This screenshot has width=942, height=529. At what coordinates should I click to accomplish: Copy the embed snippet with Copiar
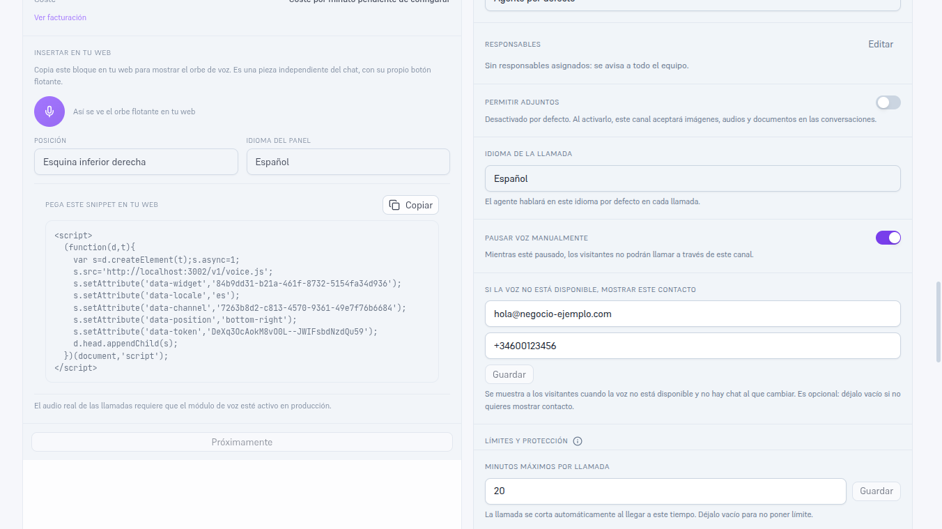(x=410, y=205)
